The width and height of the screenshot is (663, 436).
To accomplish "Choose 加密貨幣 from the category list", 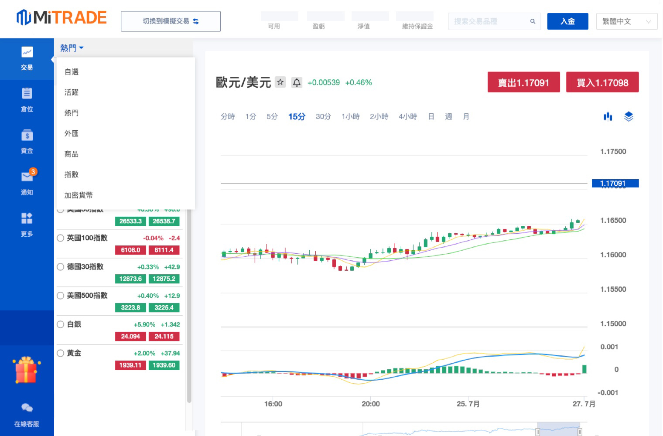I will 79,195.
